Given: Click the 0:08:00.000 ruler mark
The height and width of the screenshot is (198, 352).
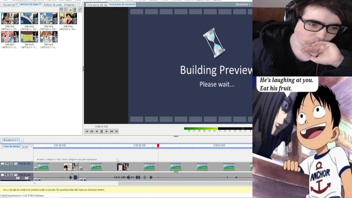Looking at the screenshot, I should [x=140, y=145].
